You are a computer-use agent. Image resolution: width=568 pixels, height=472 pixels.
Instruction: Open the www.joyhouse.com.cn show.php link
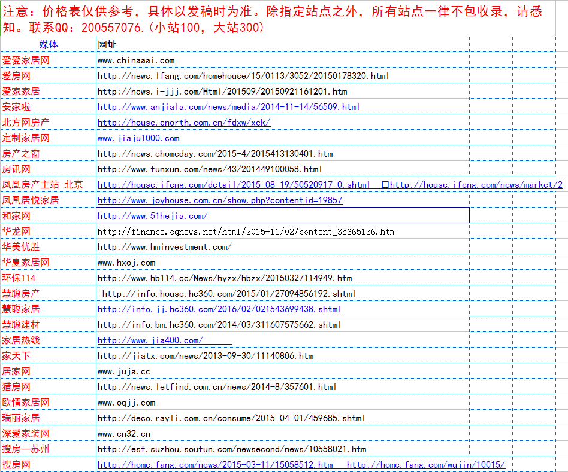tap(220, 200)
